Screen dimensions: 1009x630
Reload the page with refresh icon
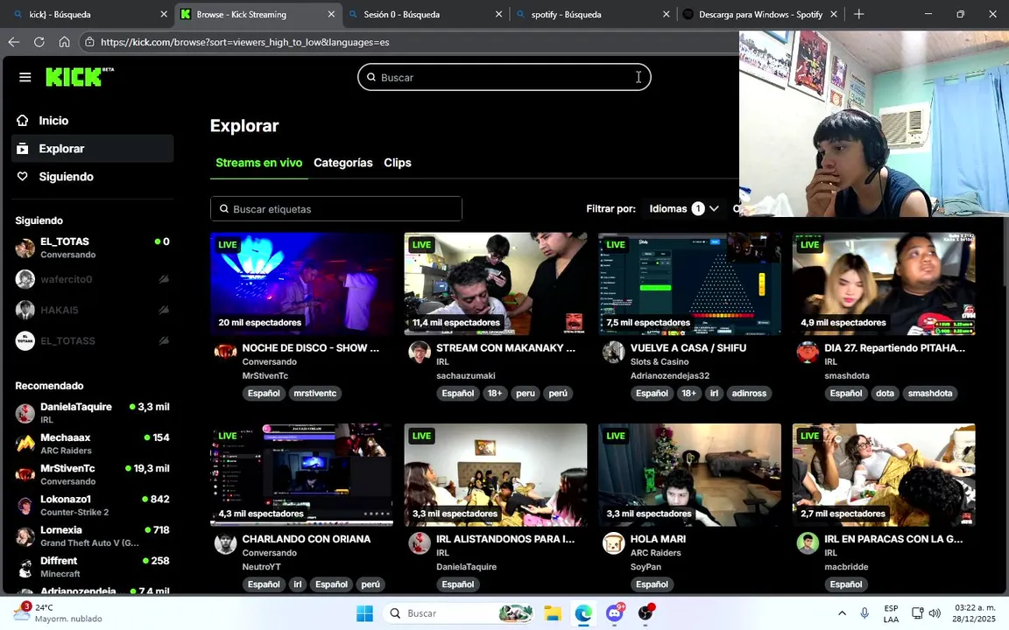click(x=39, y=42)
